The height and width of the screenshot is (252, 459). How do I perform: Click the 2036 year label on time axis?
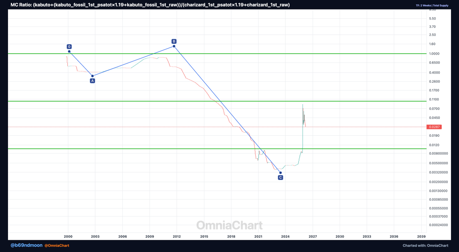tap(394, 237)
